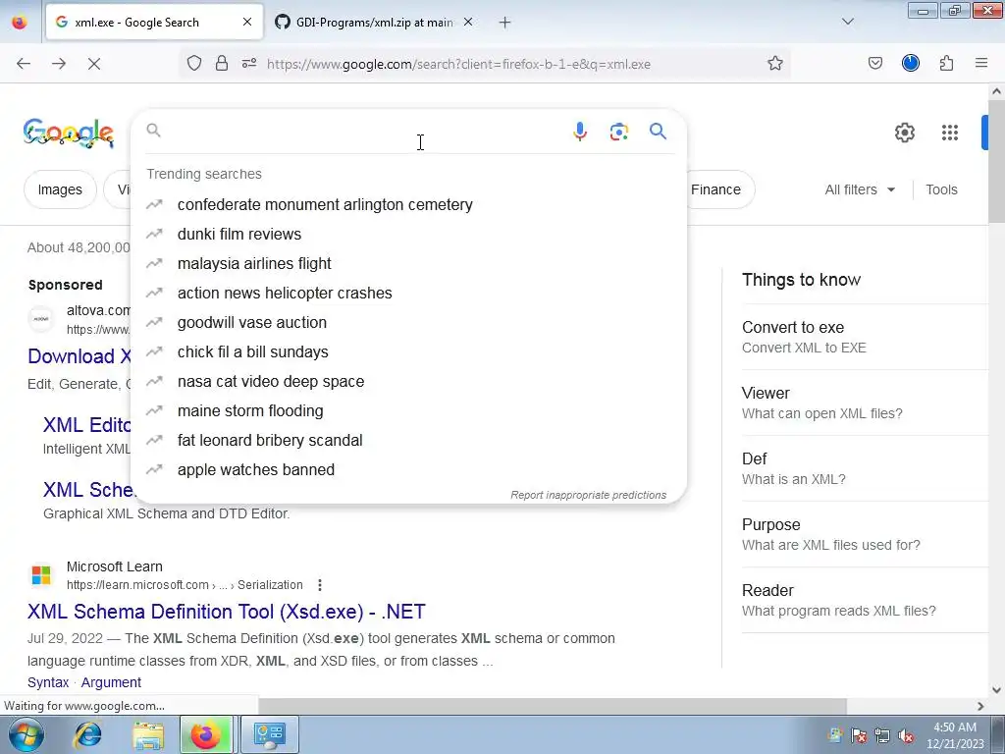Select suggestion 'action news helicopter crashes'

[x=408, y=293]
